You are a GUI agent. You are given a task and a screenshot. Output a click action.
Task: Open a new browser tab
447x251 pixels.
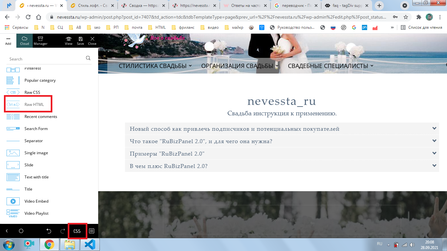(x=379, y=6)
